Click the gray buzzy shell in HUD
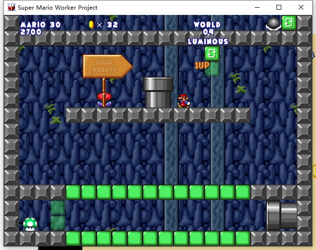This screenshot has width=316, height=250. pos(273,24)
